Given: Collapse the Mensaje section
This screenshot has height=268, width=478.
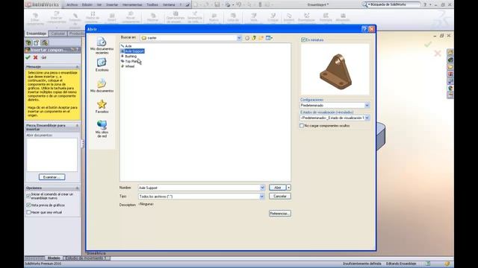Looking at the screenshot, I should coord(77,66).
